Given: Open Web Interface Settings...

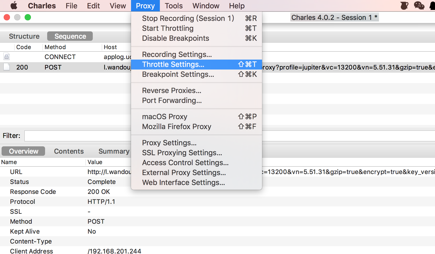Looking at the screenshot, I should tap(197, 182).
